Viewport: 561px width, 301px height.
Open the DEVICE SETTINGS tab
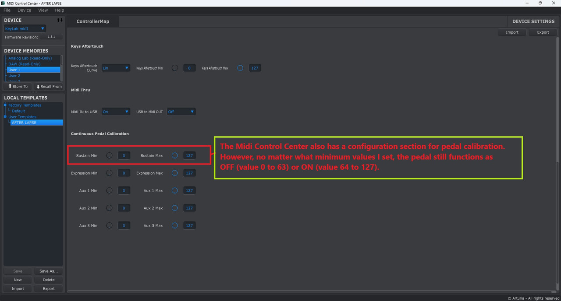point(533,21)
